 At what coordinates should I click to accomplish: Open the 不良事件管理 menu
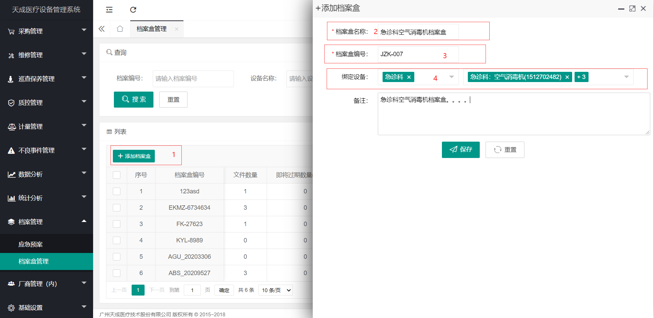[x=46, y=150]
